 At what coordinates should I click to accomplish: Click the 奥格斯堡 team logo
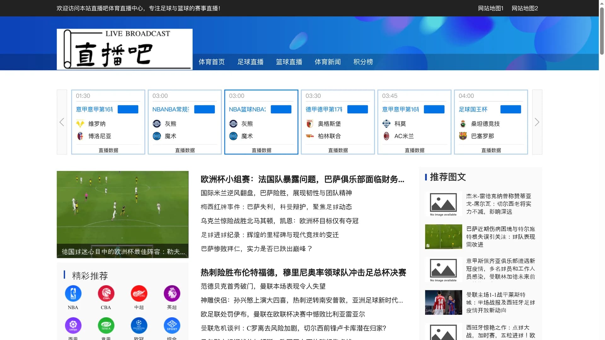[x=310, y=124]
